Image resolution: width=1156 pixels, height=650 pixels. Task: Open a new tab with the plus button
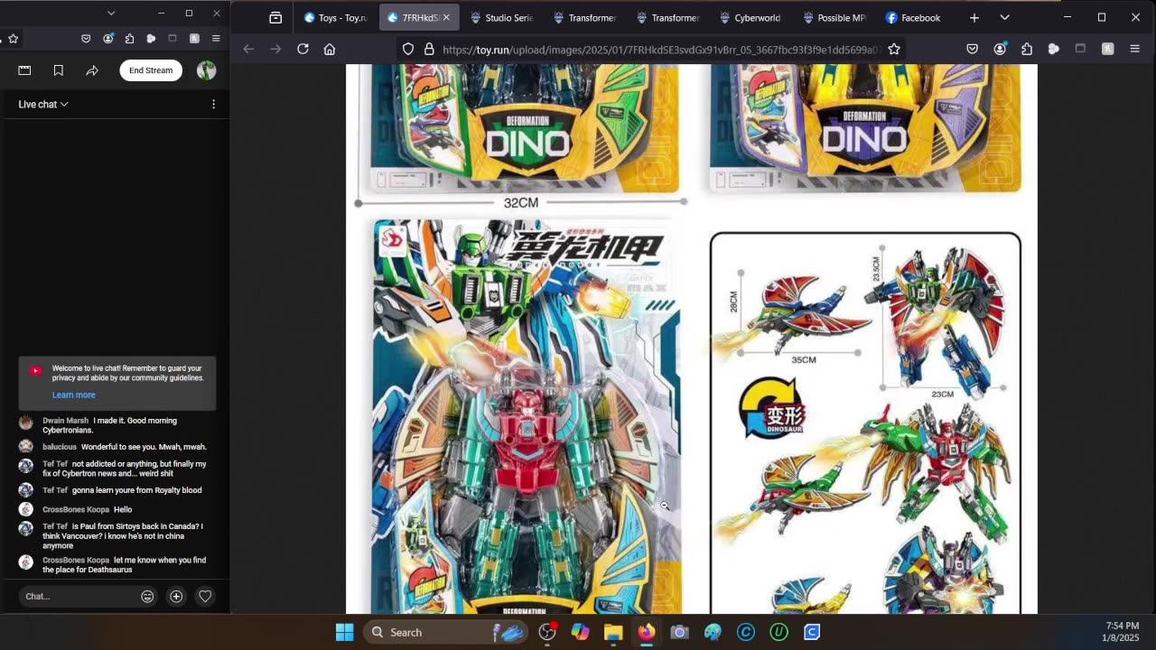[x=974, y=17]
